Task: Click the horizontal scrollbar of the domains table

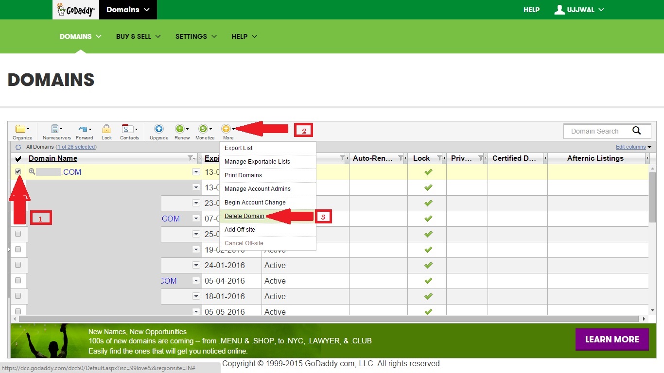Action: [329, 319]
